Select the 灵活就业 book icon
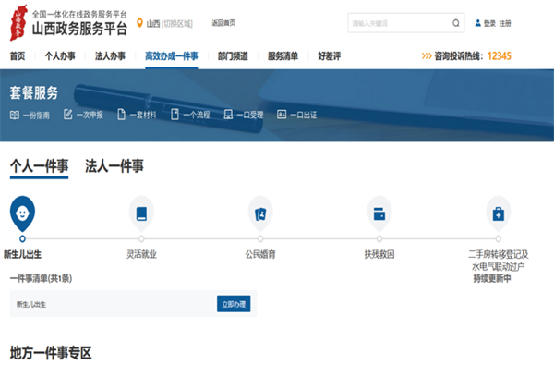Image resolution: width=554 pixels, height=365 pixels. (141, 213)
